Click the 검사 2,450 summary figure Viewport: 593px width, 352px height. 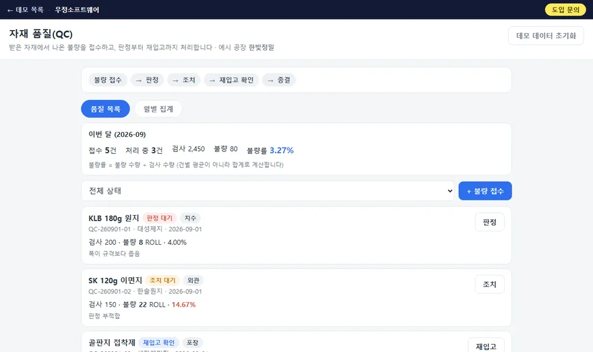pyautogui.click(x=188, y=149)
